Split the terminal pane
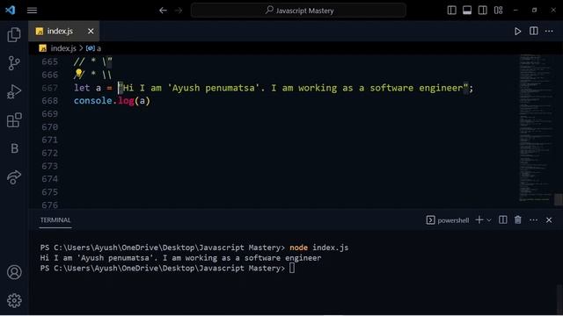Image resolution: width=563 pixels, height=316 pixels. point(502,220)
